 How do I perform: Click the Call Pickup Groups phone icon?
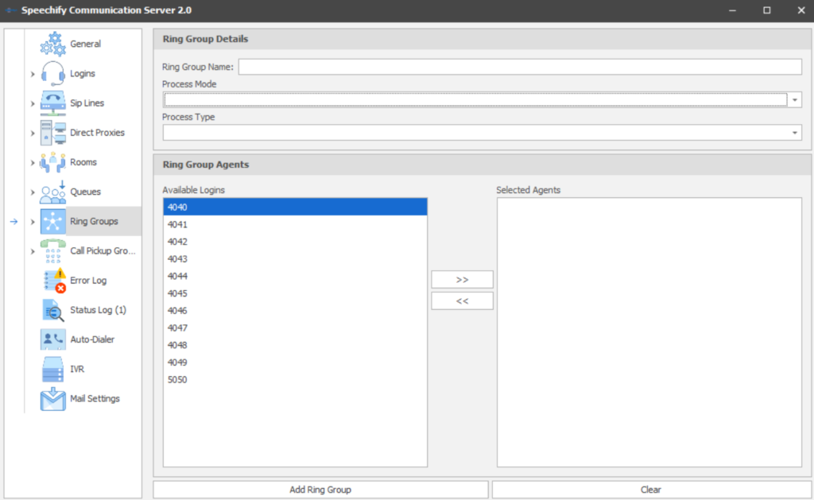[53, 251]
